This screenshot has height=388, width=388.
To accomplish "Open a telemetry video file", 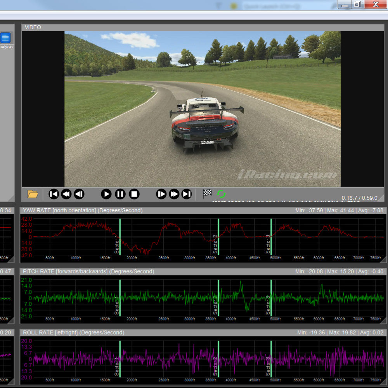I will pyautogui.click(x=34, y=194).
